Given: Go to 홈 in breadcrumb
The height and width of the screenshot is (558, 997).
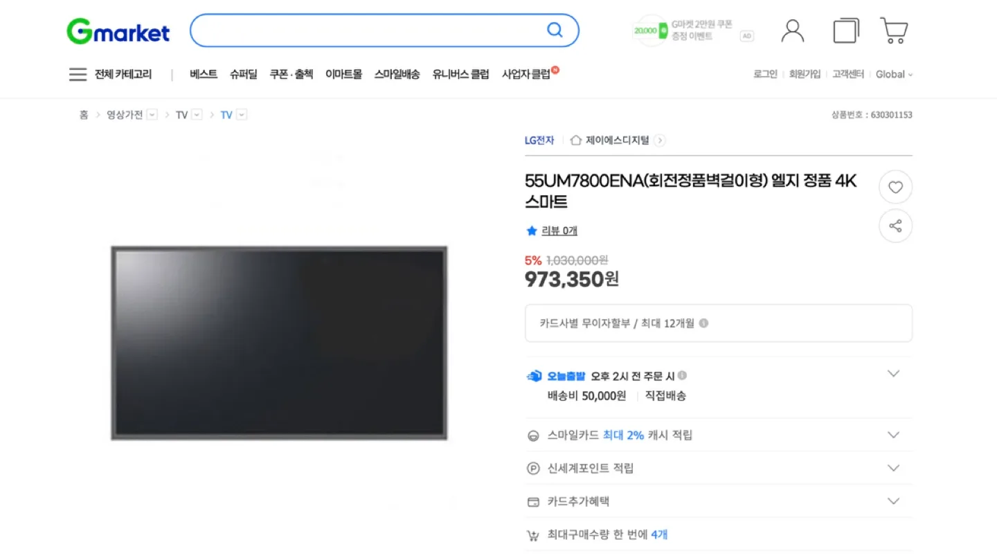Looking at the screenshot, I should click(x=84, y=115).
